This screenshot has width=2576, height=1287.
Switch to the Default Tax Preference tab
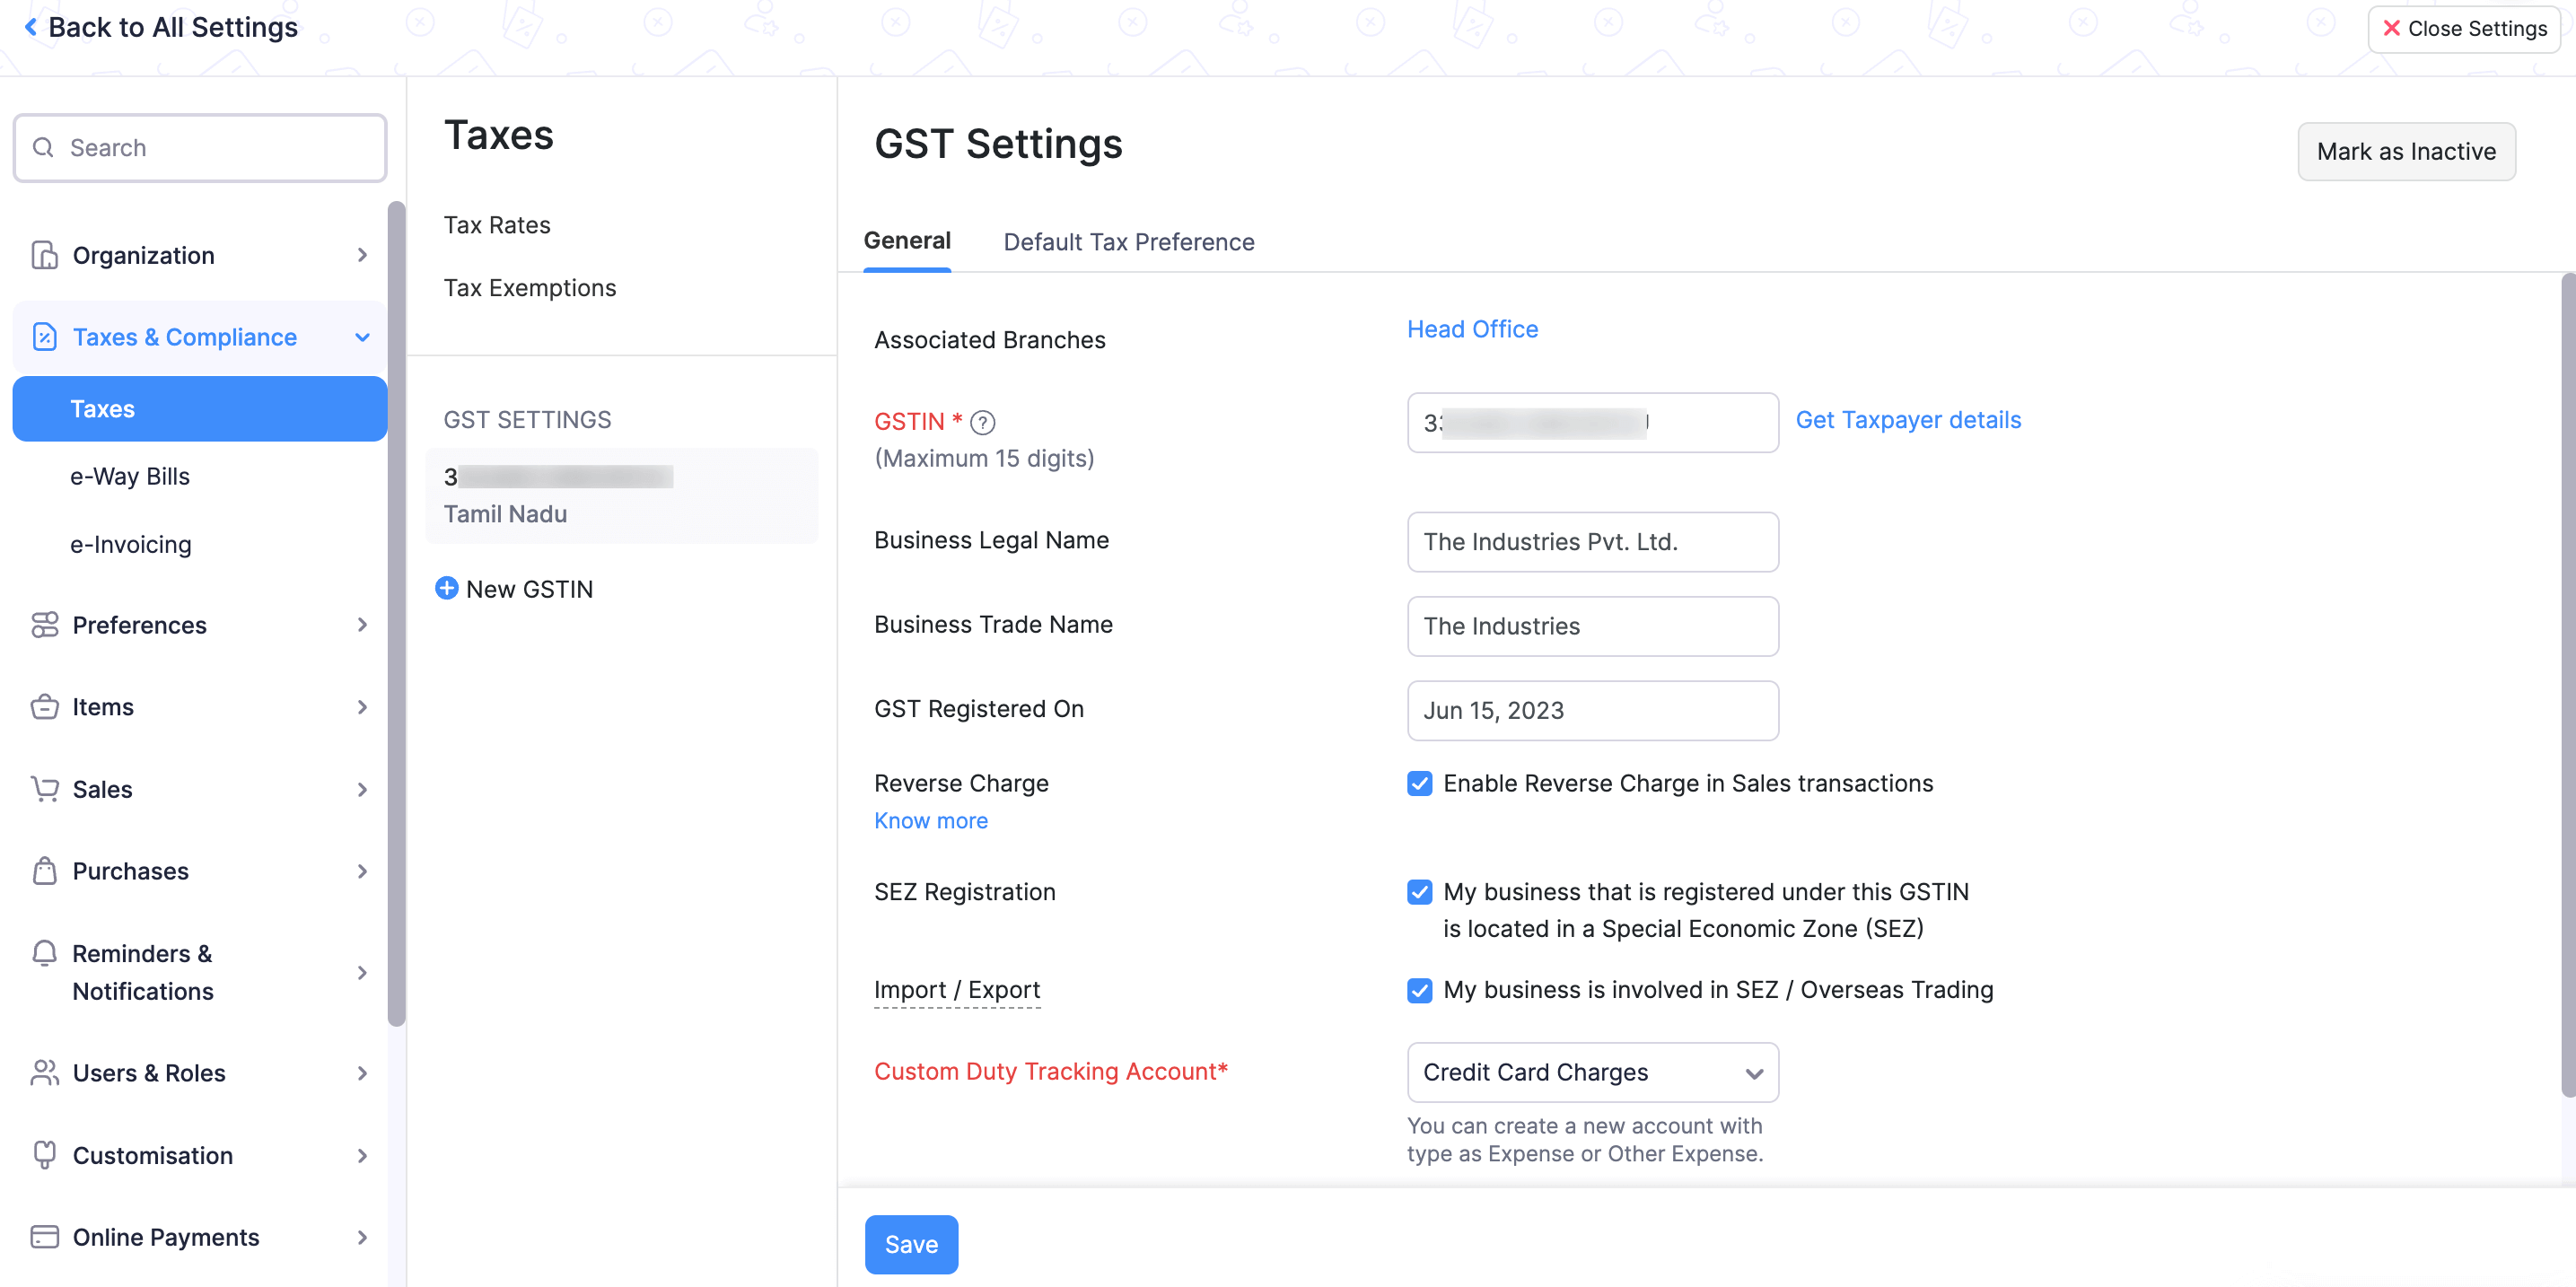coord(1128,242)
